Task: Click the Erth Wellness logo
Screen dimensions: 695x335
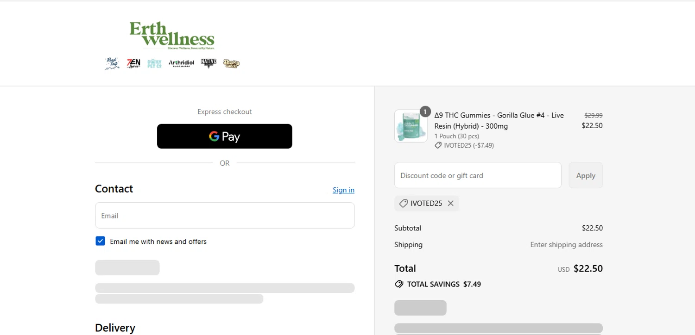Action: (x=172, y=35)
